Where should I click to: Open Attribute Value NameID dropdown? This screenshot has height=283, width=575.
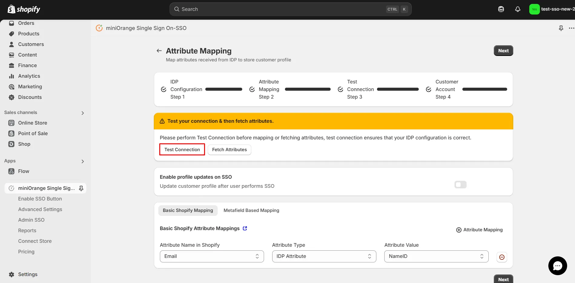tap(436, 256)
